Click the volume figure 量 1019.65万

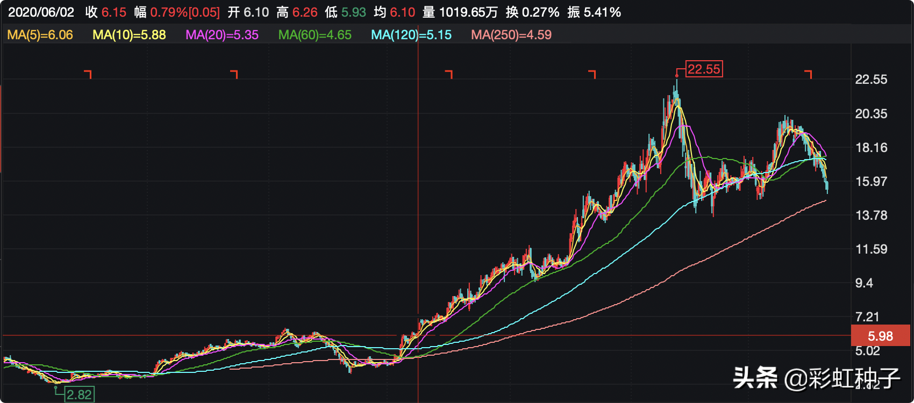click(x=460, y=12)
